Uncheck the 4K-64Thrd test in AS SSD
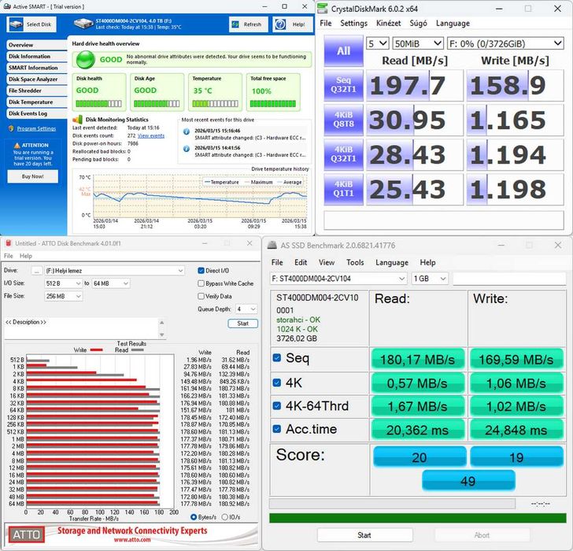 [276, 405]
